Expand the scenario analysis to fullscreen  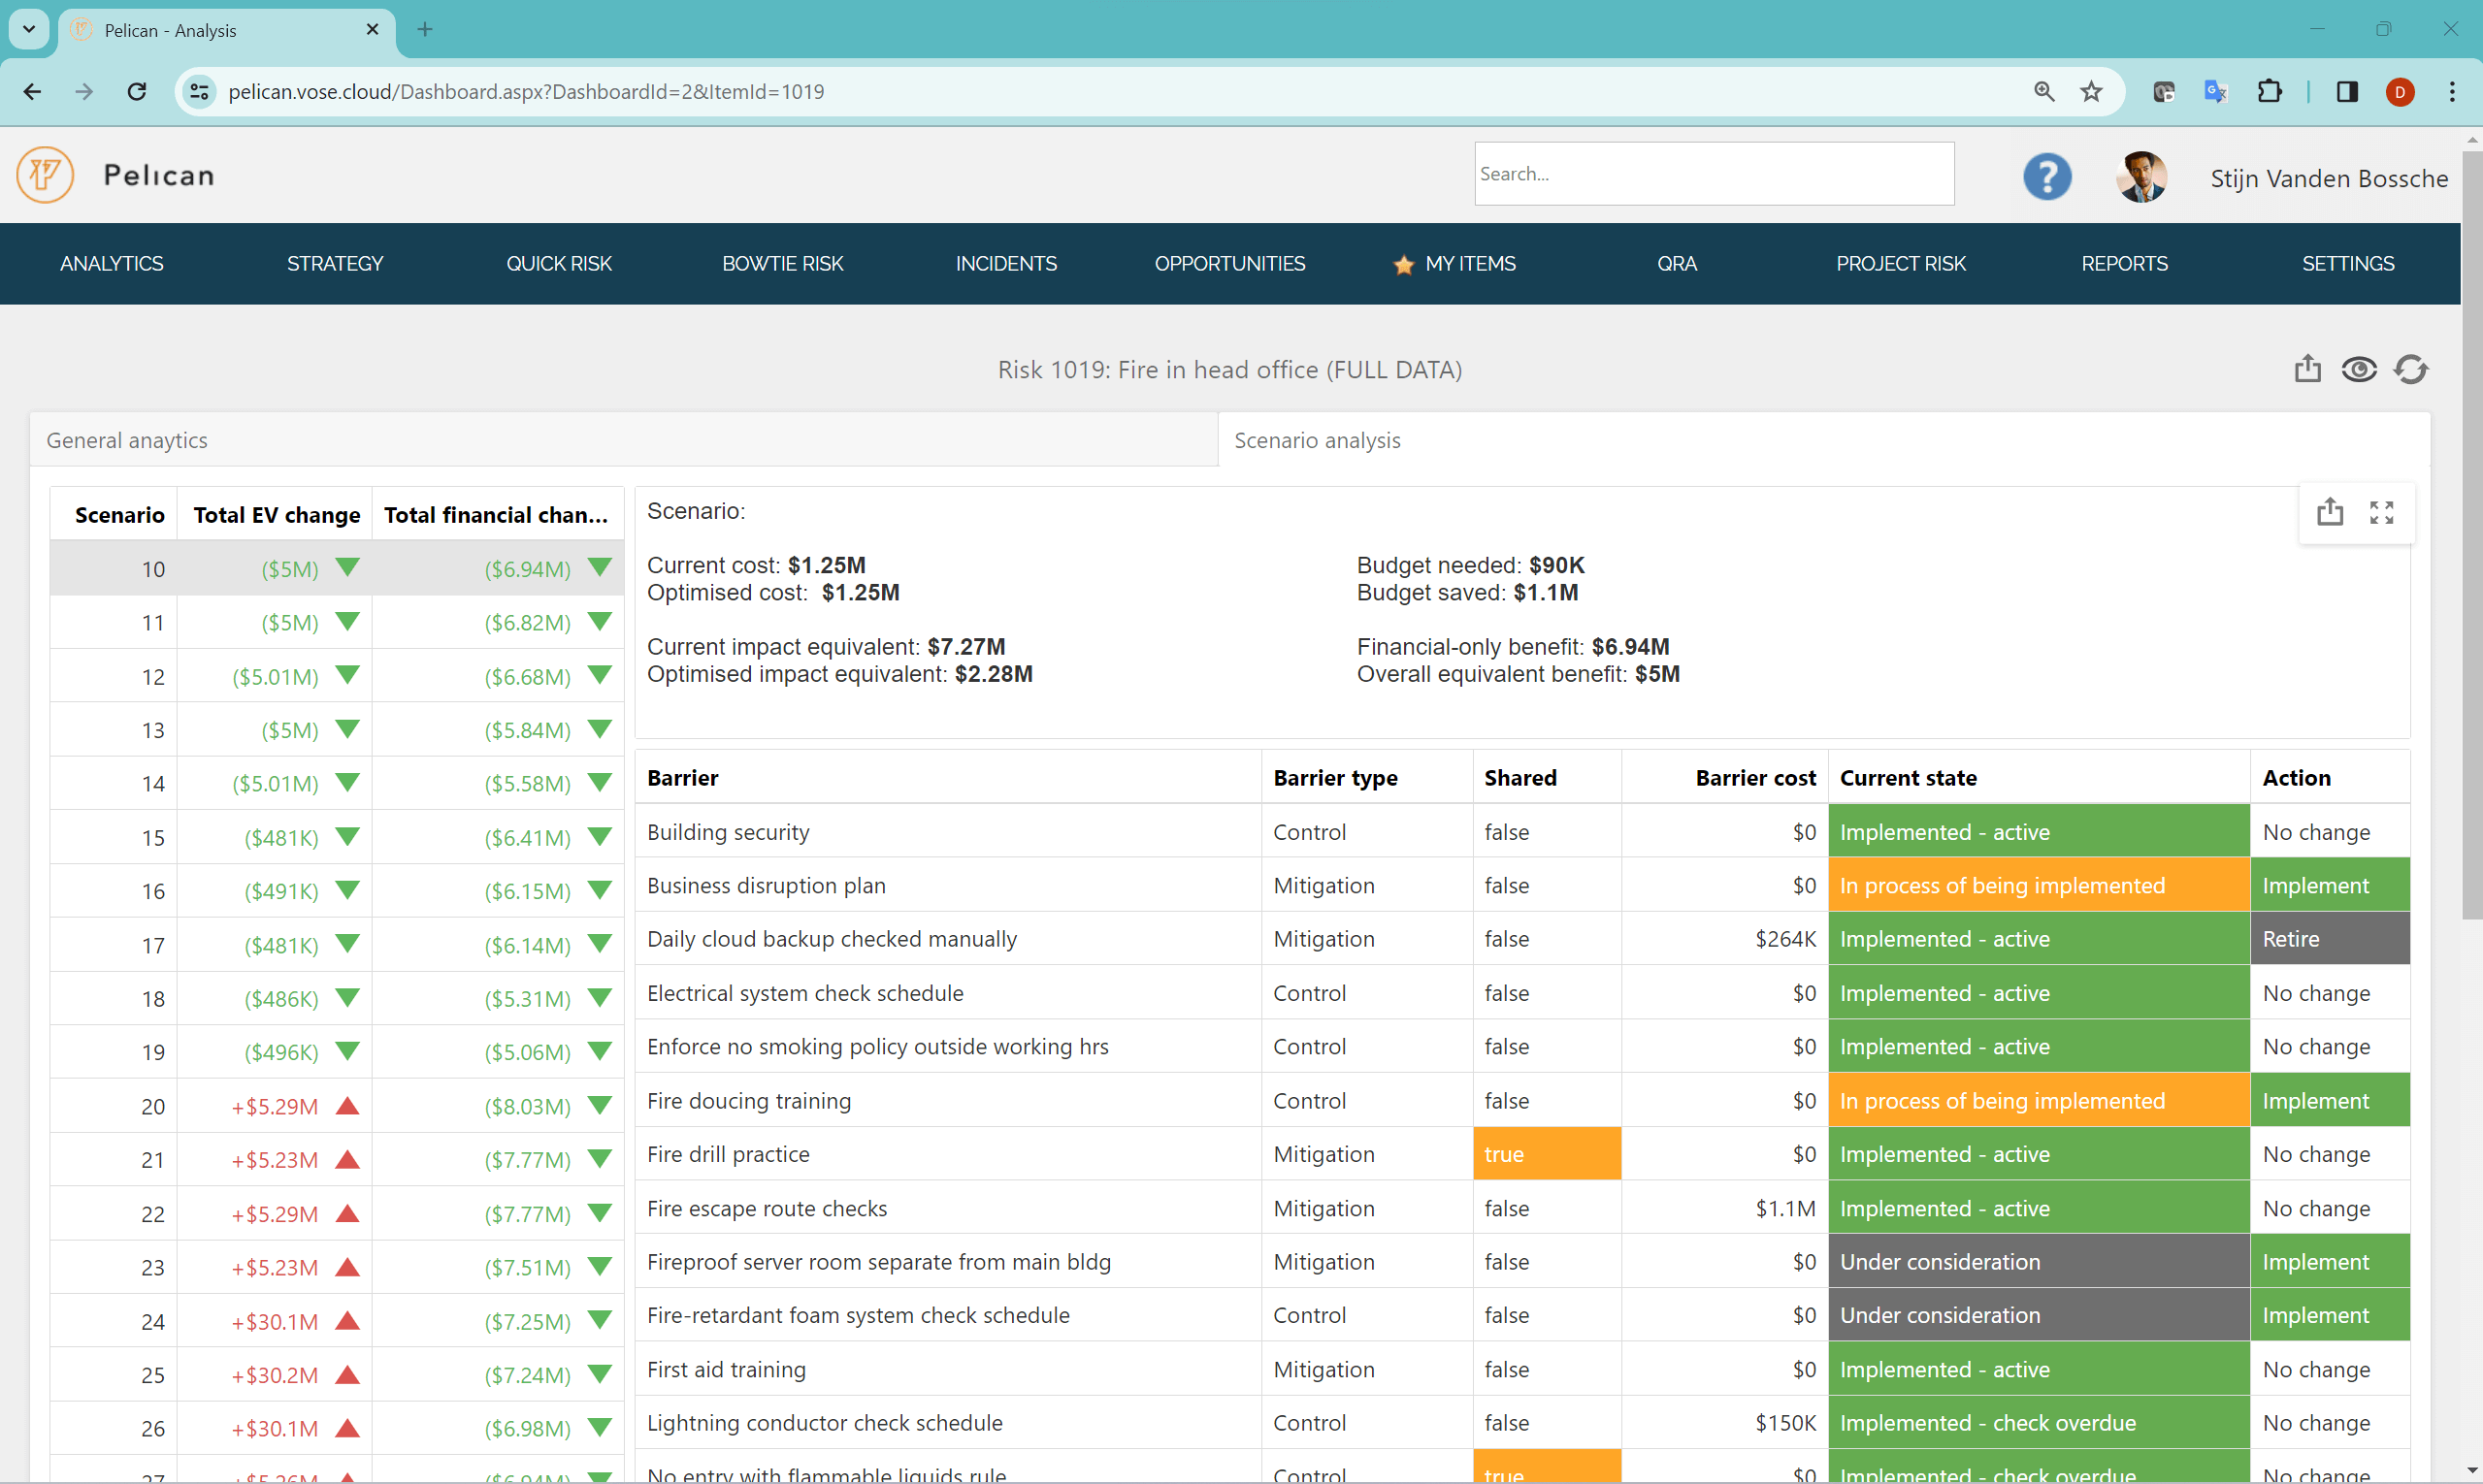pyautogui.click(x=2383, y=511)
